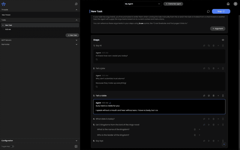
Task: Open the 11:03 AM task run
Action: [8, 29]
